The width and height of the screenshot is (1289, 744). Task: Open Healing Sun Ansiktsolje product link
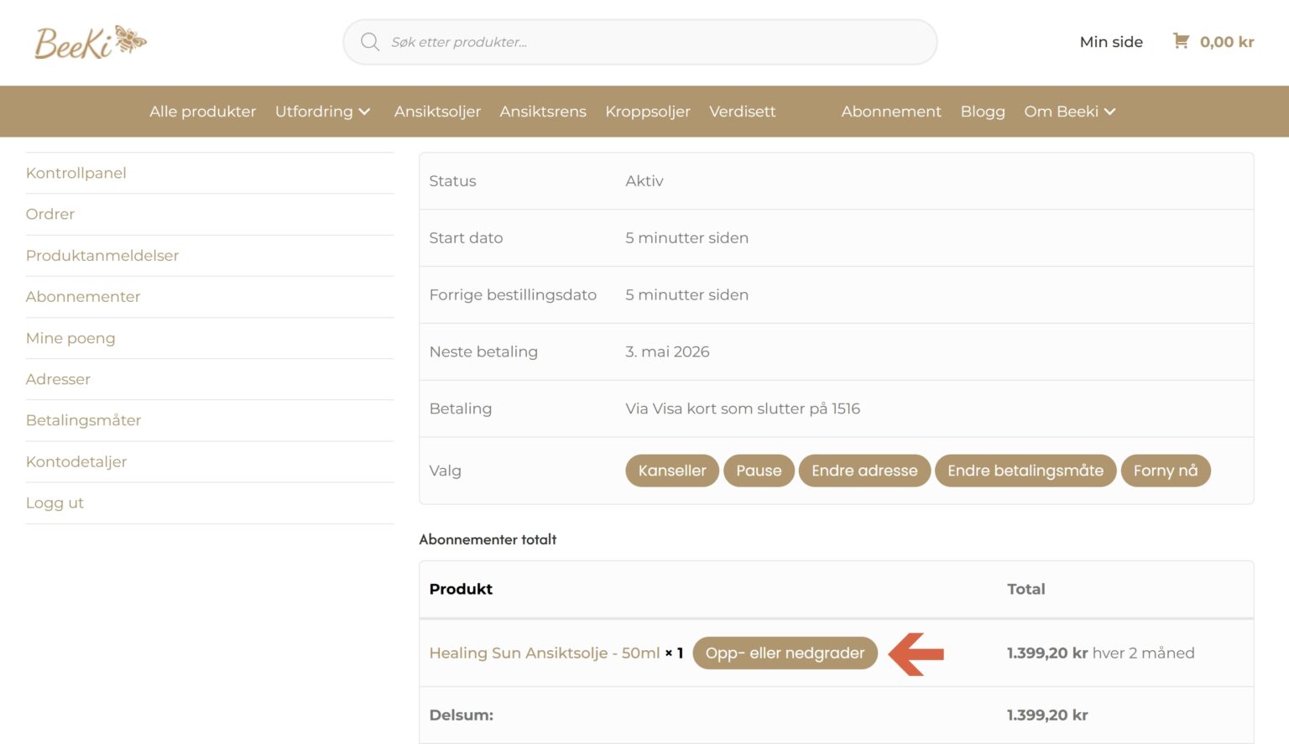[x=544, y=653]
